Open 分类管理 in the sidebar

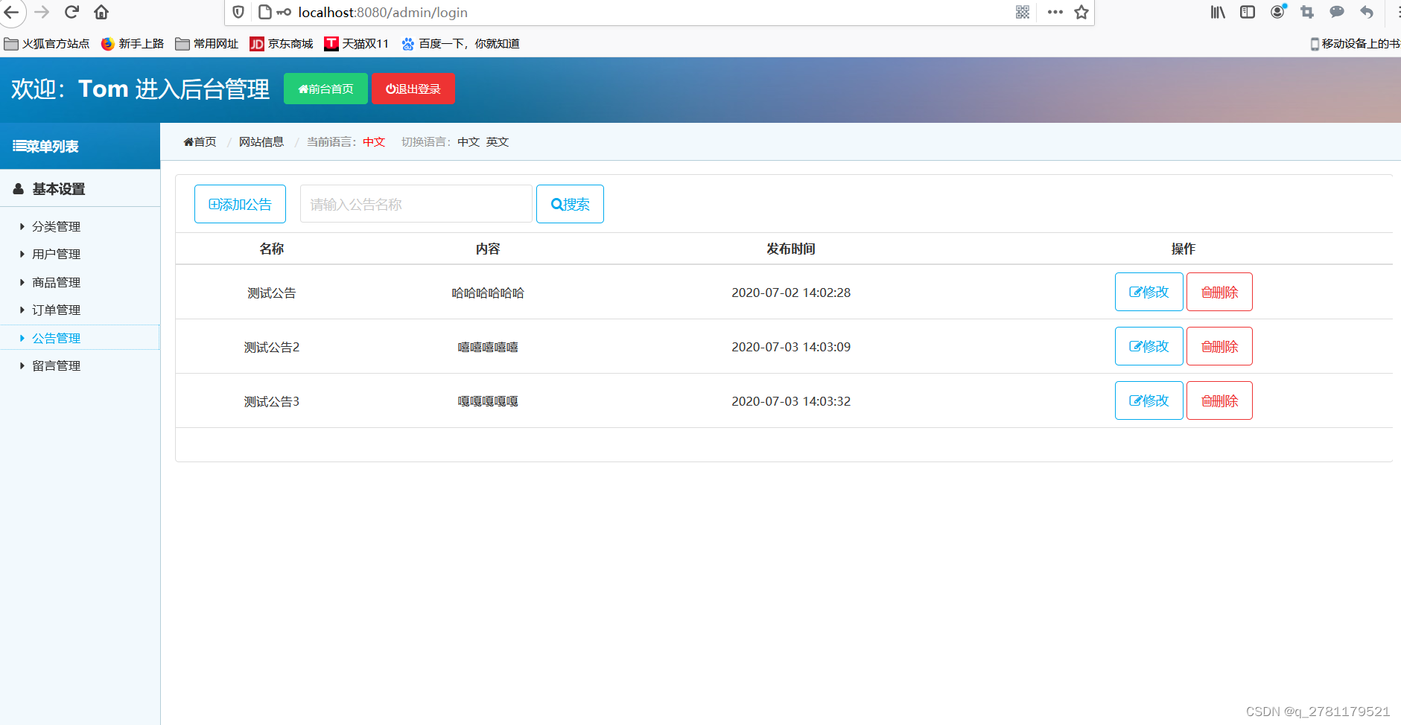pyautogui.click(x=56, y=226)
